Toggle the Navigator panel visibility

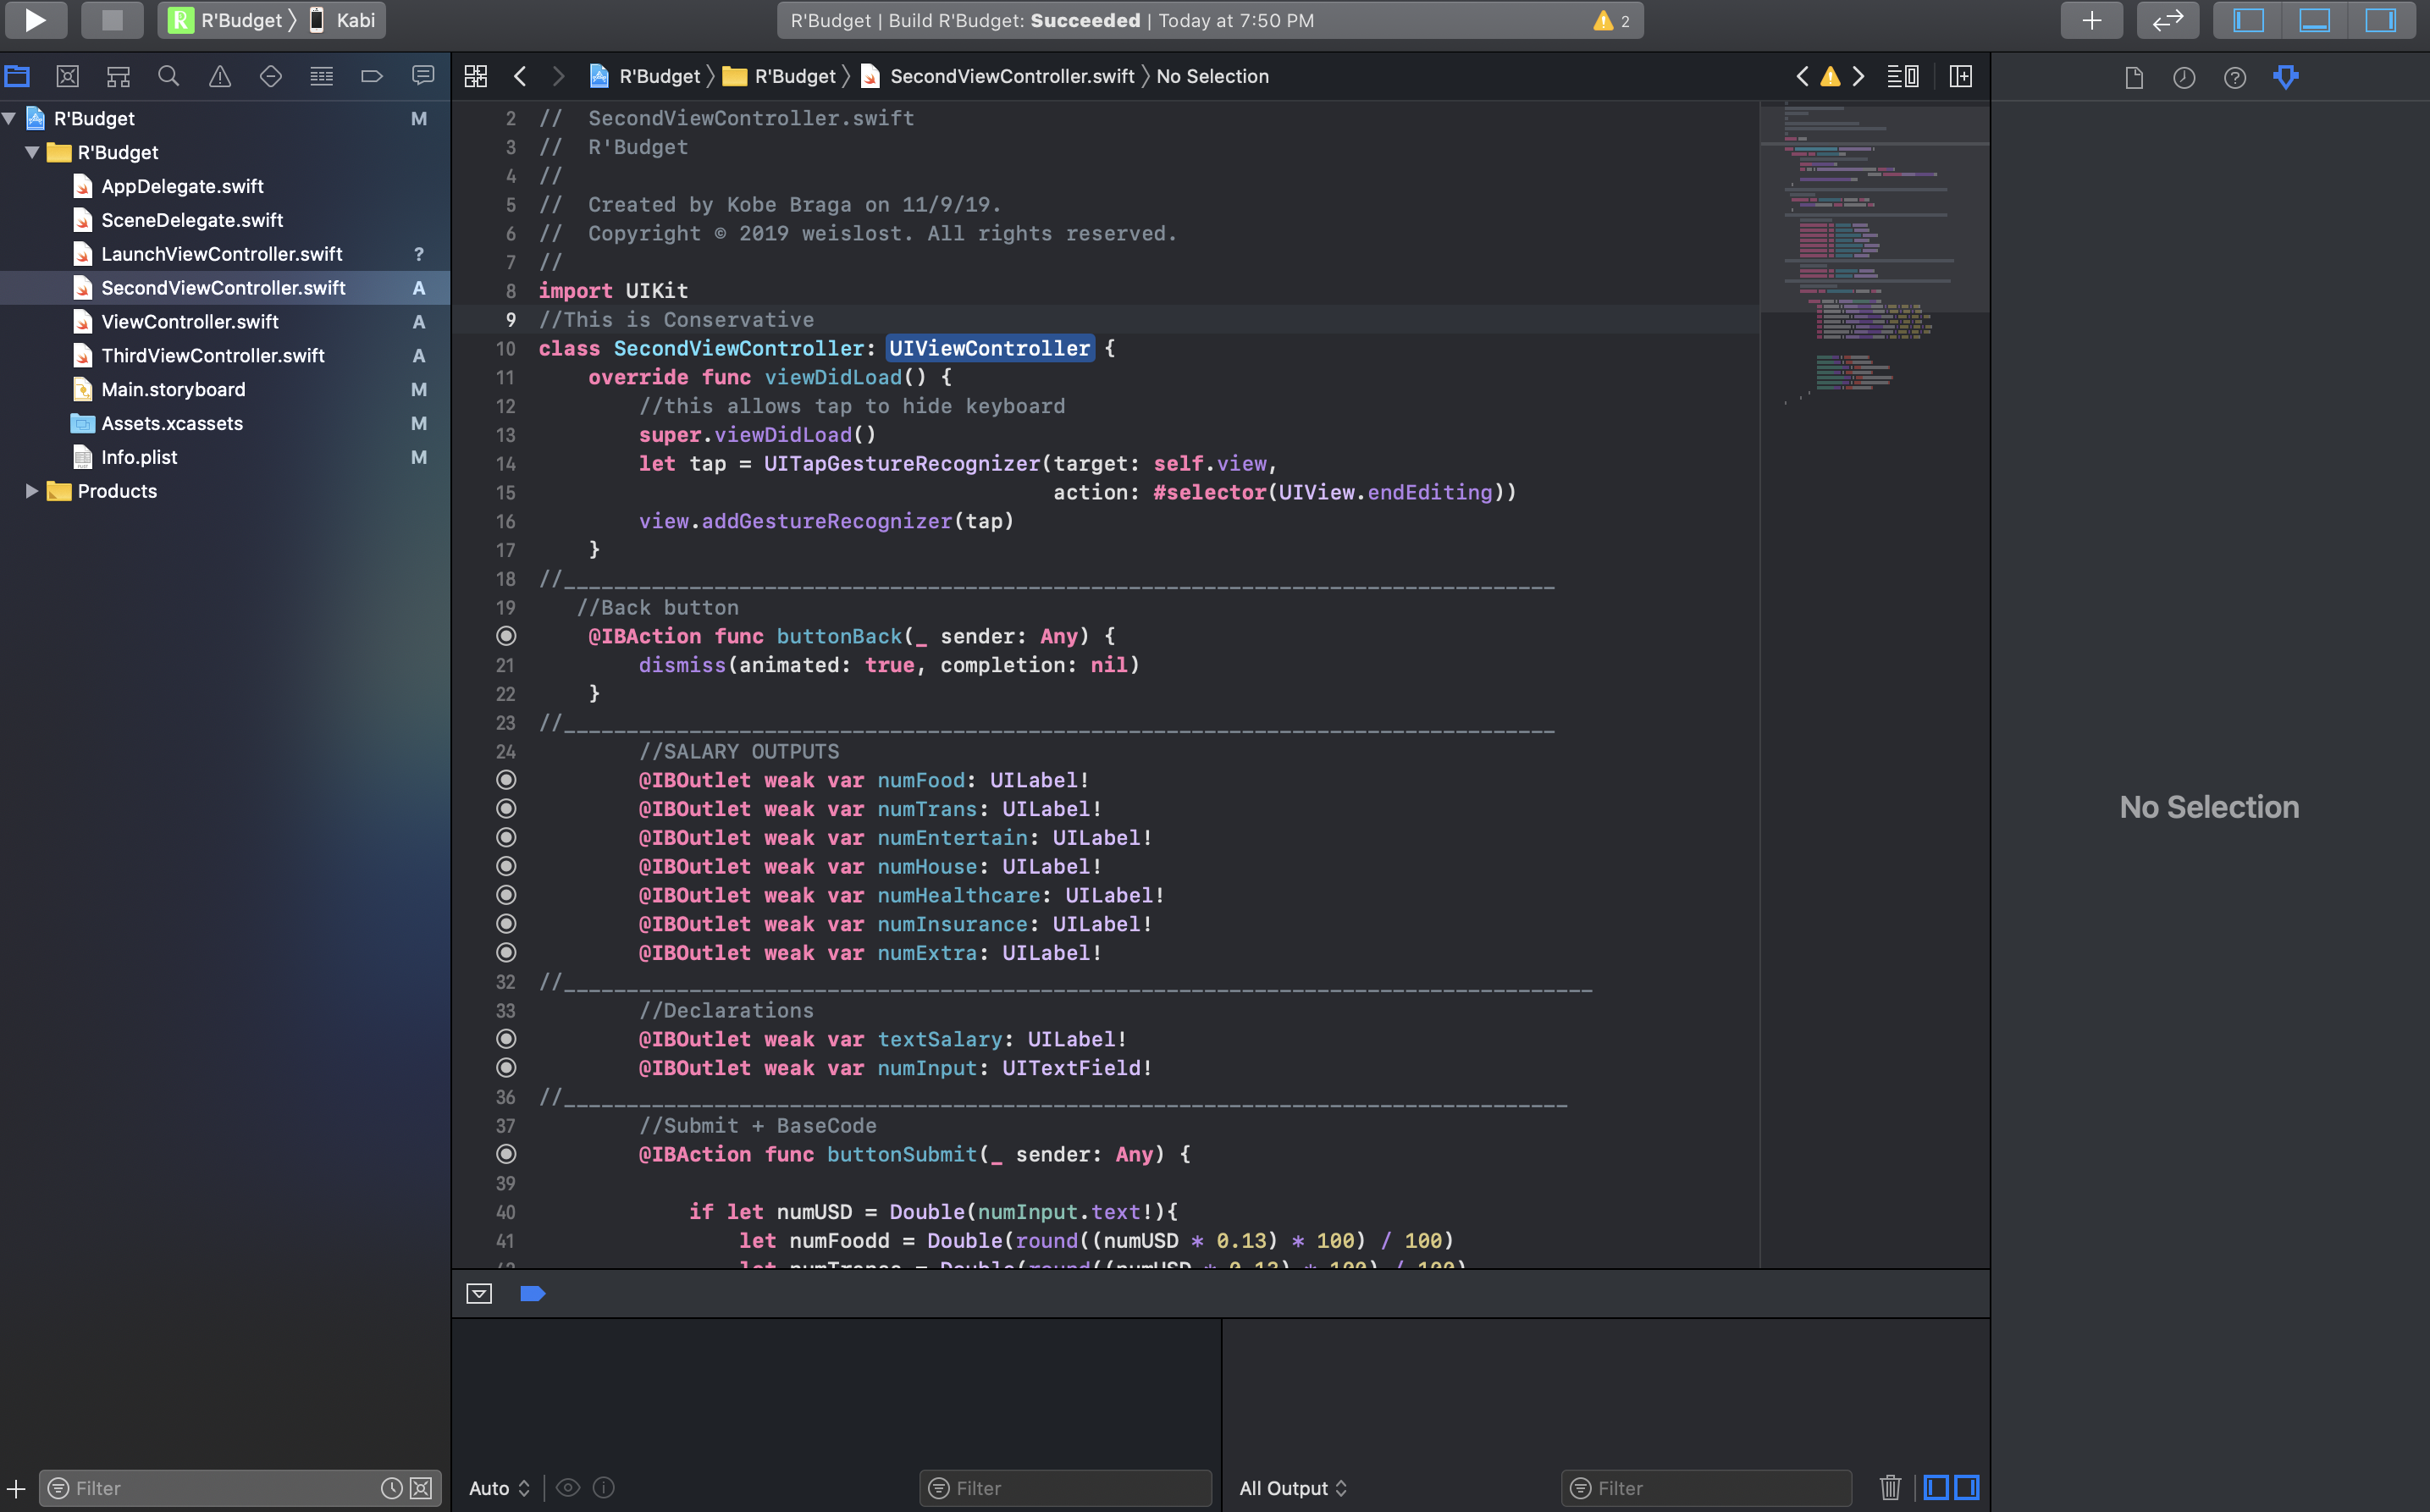pos(2248,20)
